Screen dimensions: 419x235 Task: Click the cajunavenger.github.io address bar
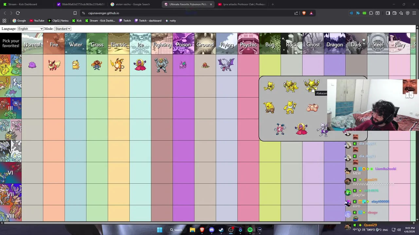[187, 13]
